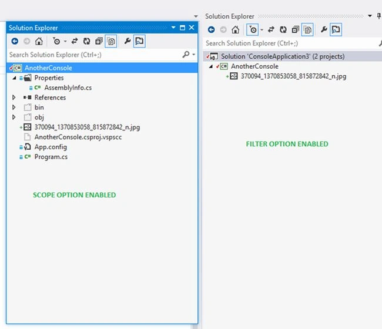The image size is (382, 329).
Task: Click Forward arrow in left Solution Explorer toolbar
Action: pyautogui.click(x=27, y=41)
